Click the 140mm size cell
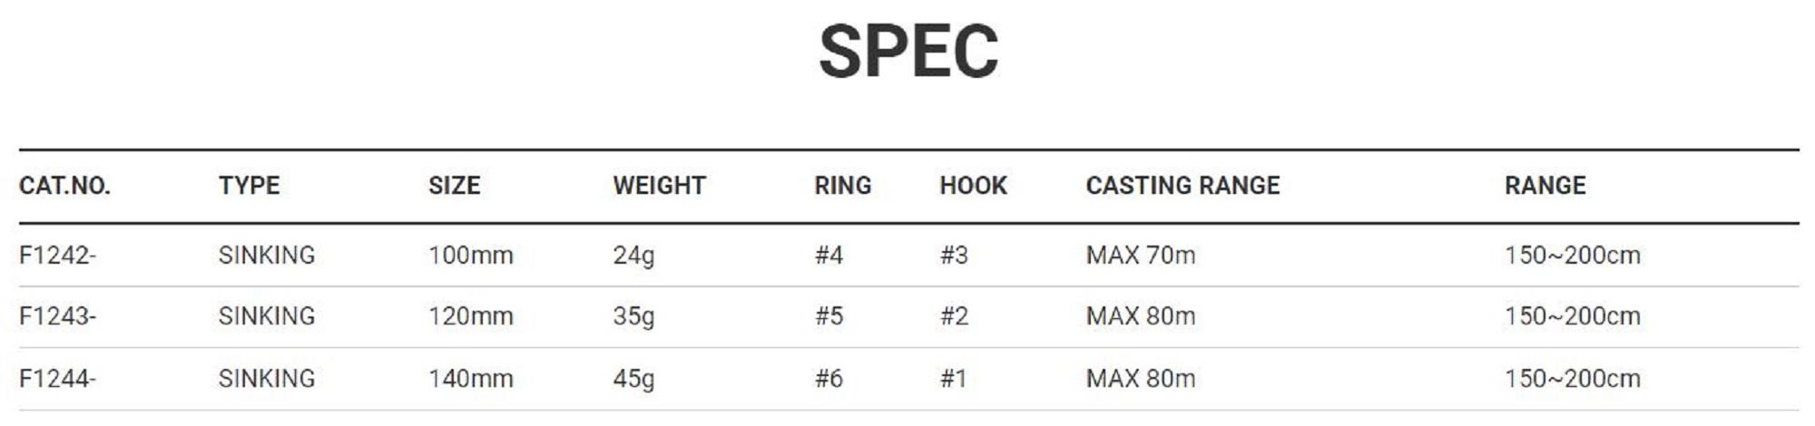The width and height of the screenshot is (1815, 426). click(470, 378)
